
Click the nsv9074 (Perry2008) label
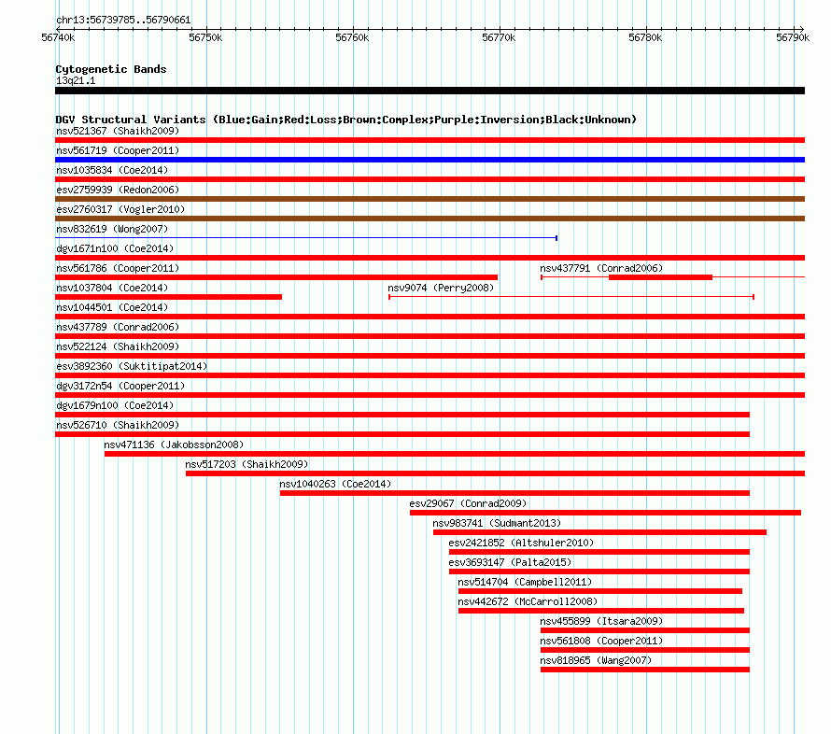click(x=441, y=288)
